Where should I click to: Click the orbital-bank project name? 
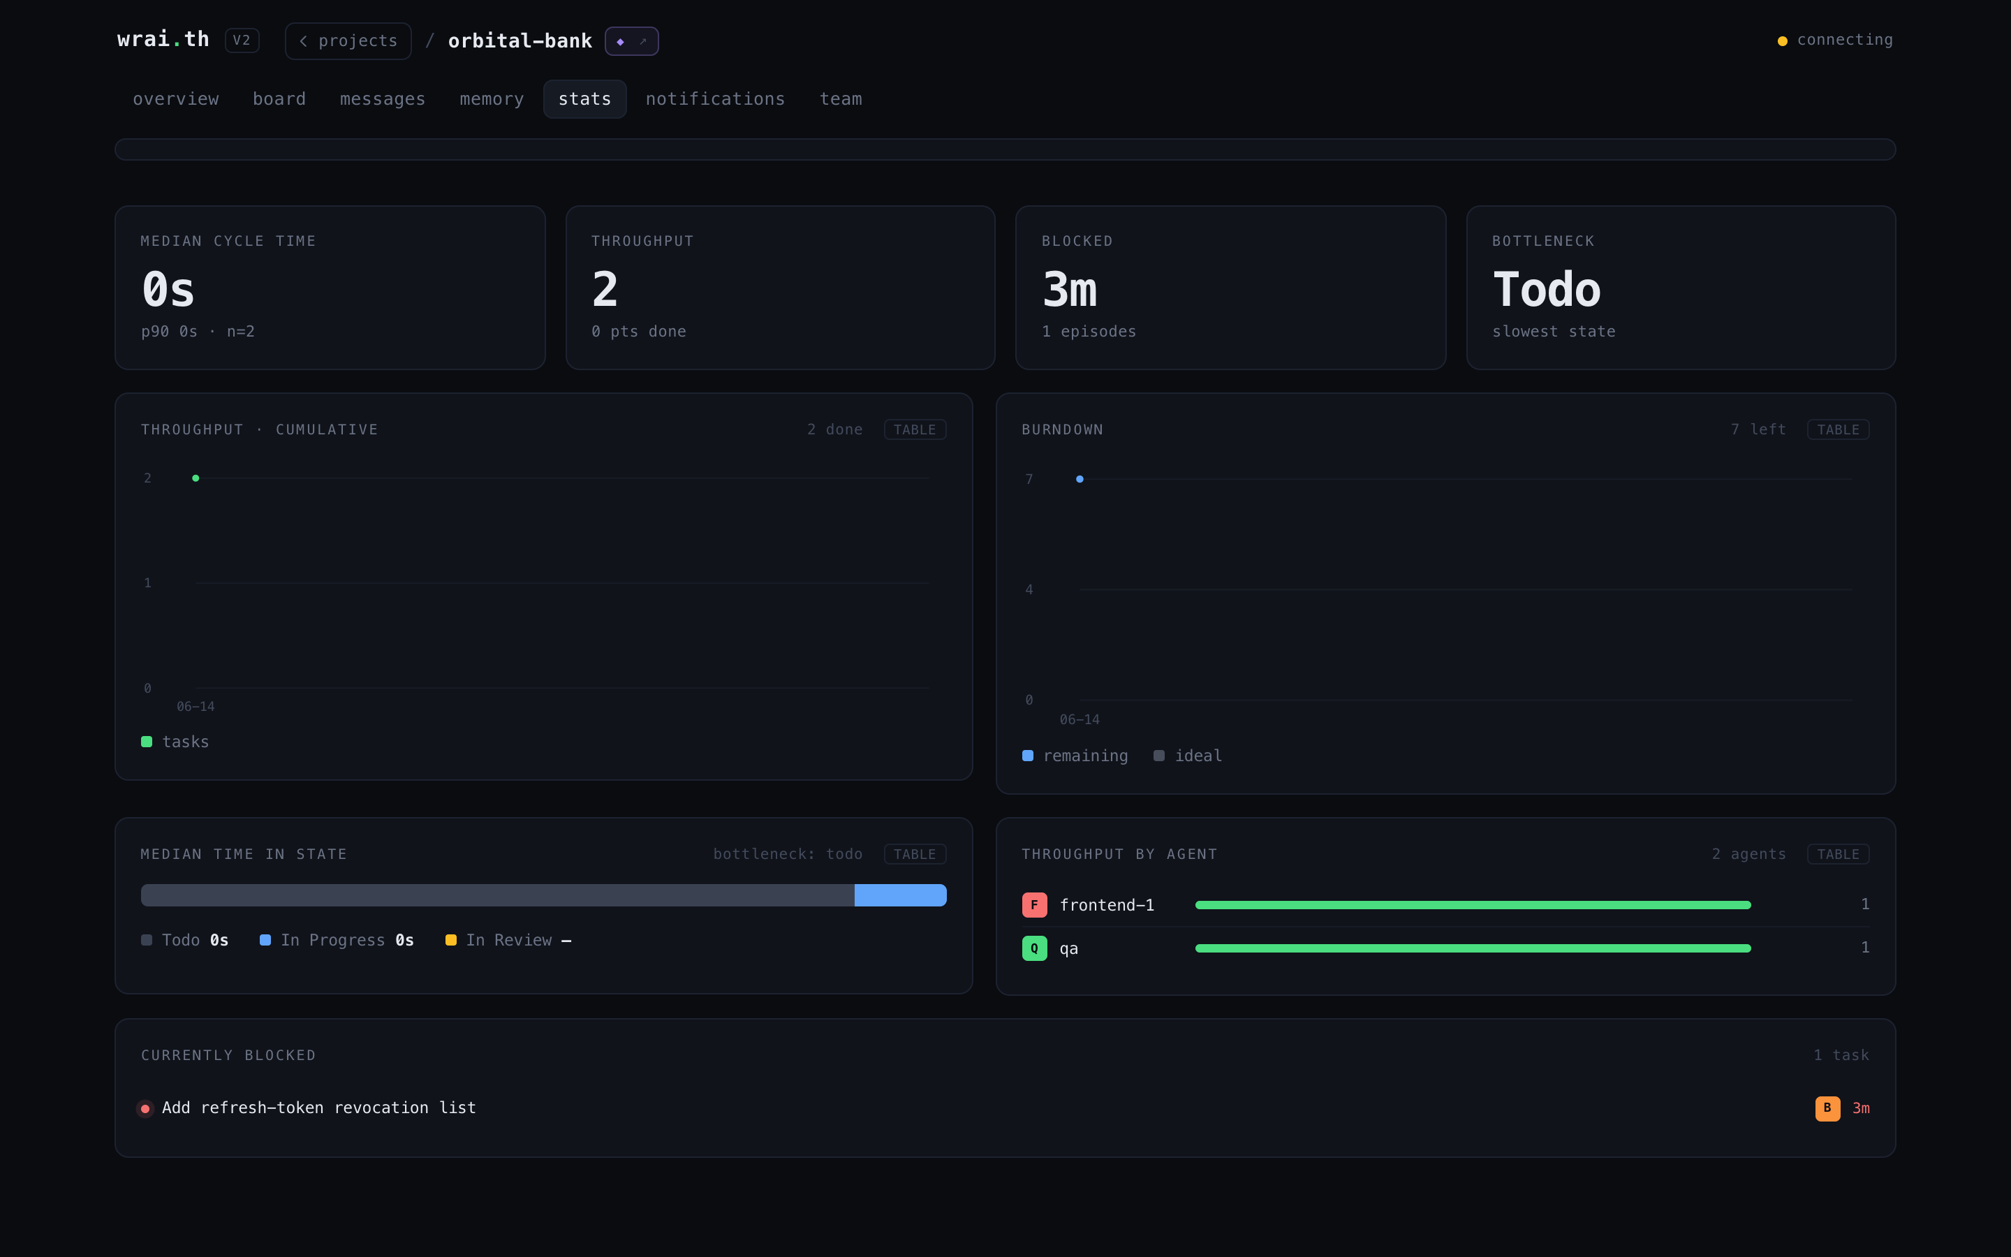click(520, 41)
